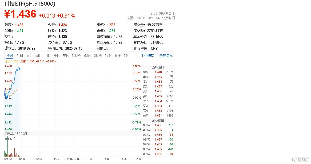311x164 pixels.
Task: Select the 1分 interval tab
Action: 126,55
